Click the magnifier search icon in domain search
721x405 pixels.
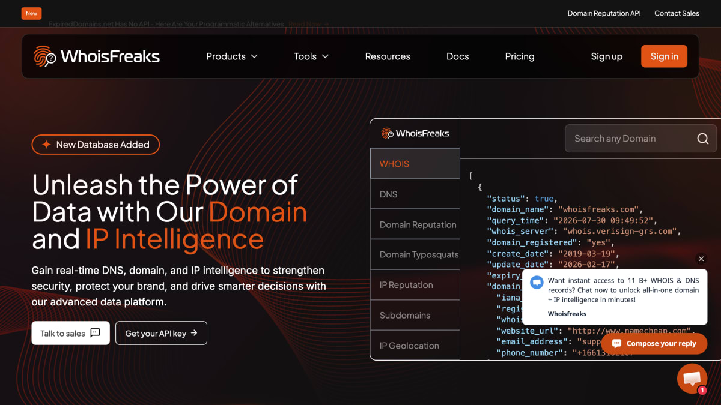[x=702, y=139]
